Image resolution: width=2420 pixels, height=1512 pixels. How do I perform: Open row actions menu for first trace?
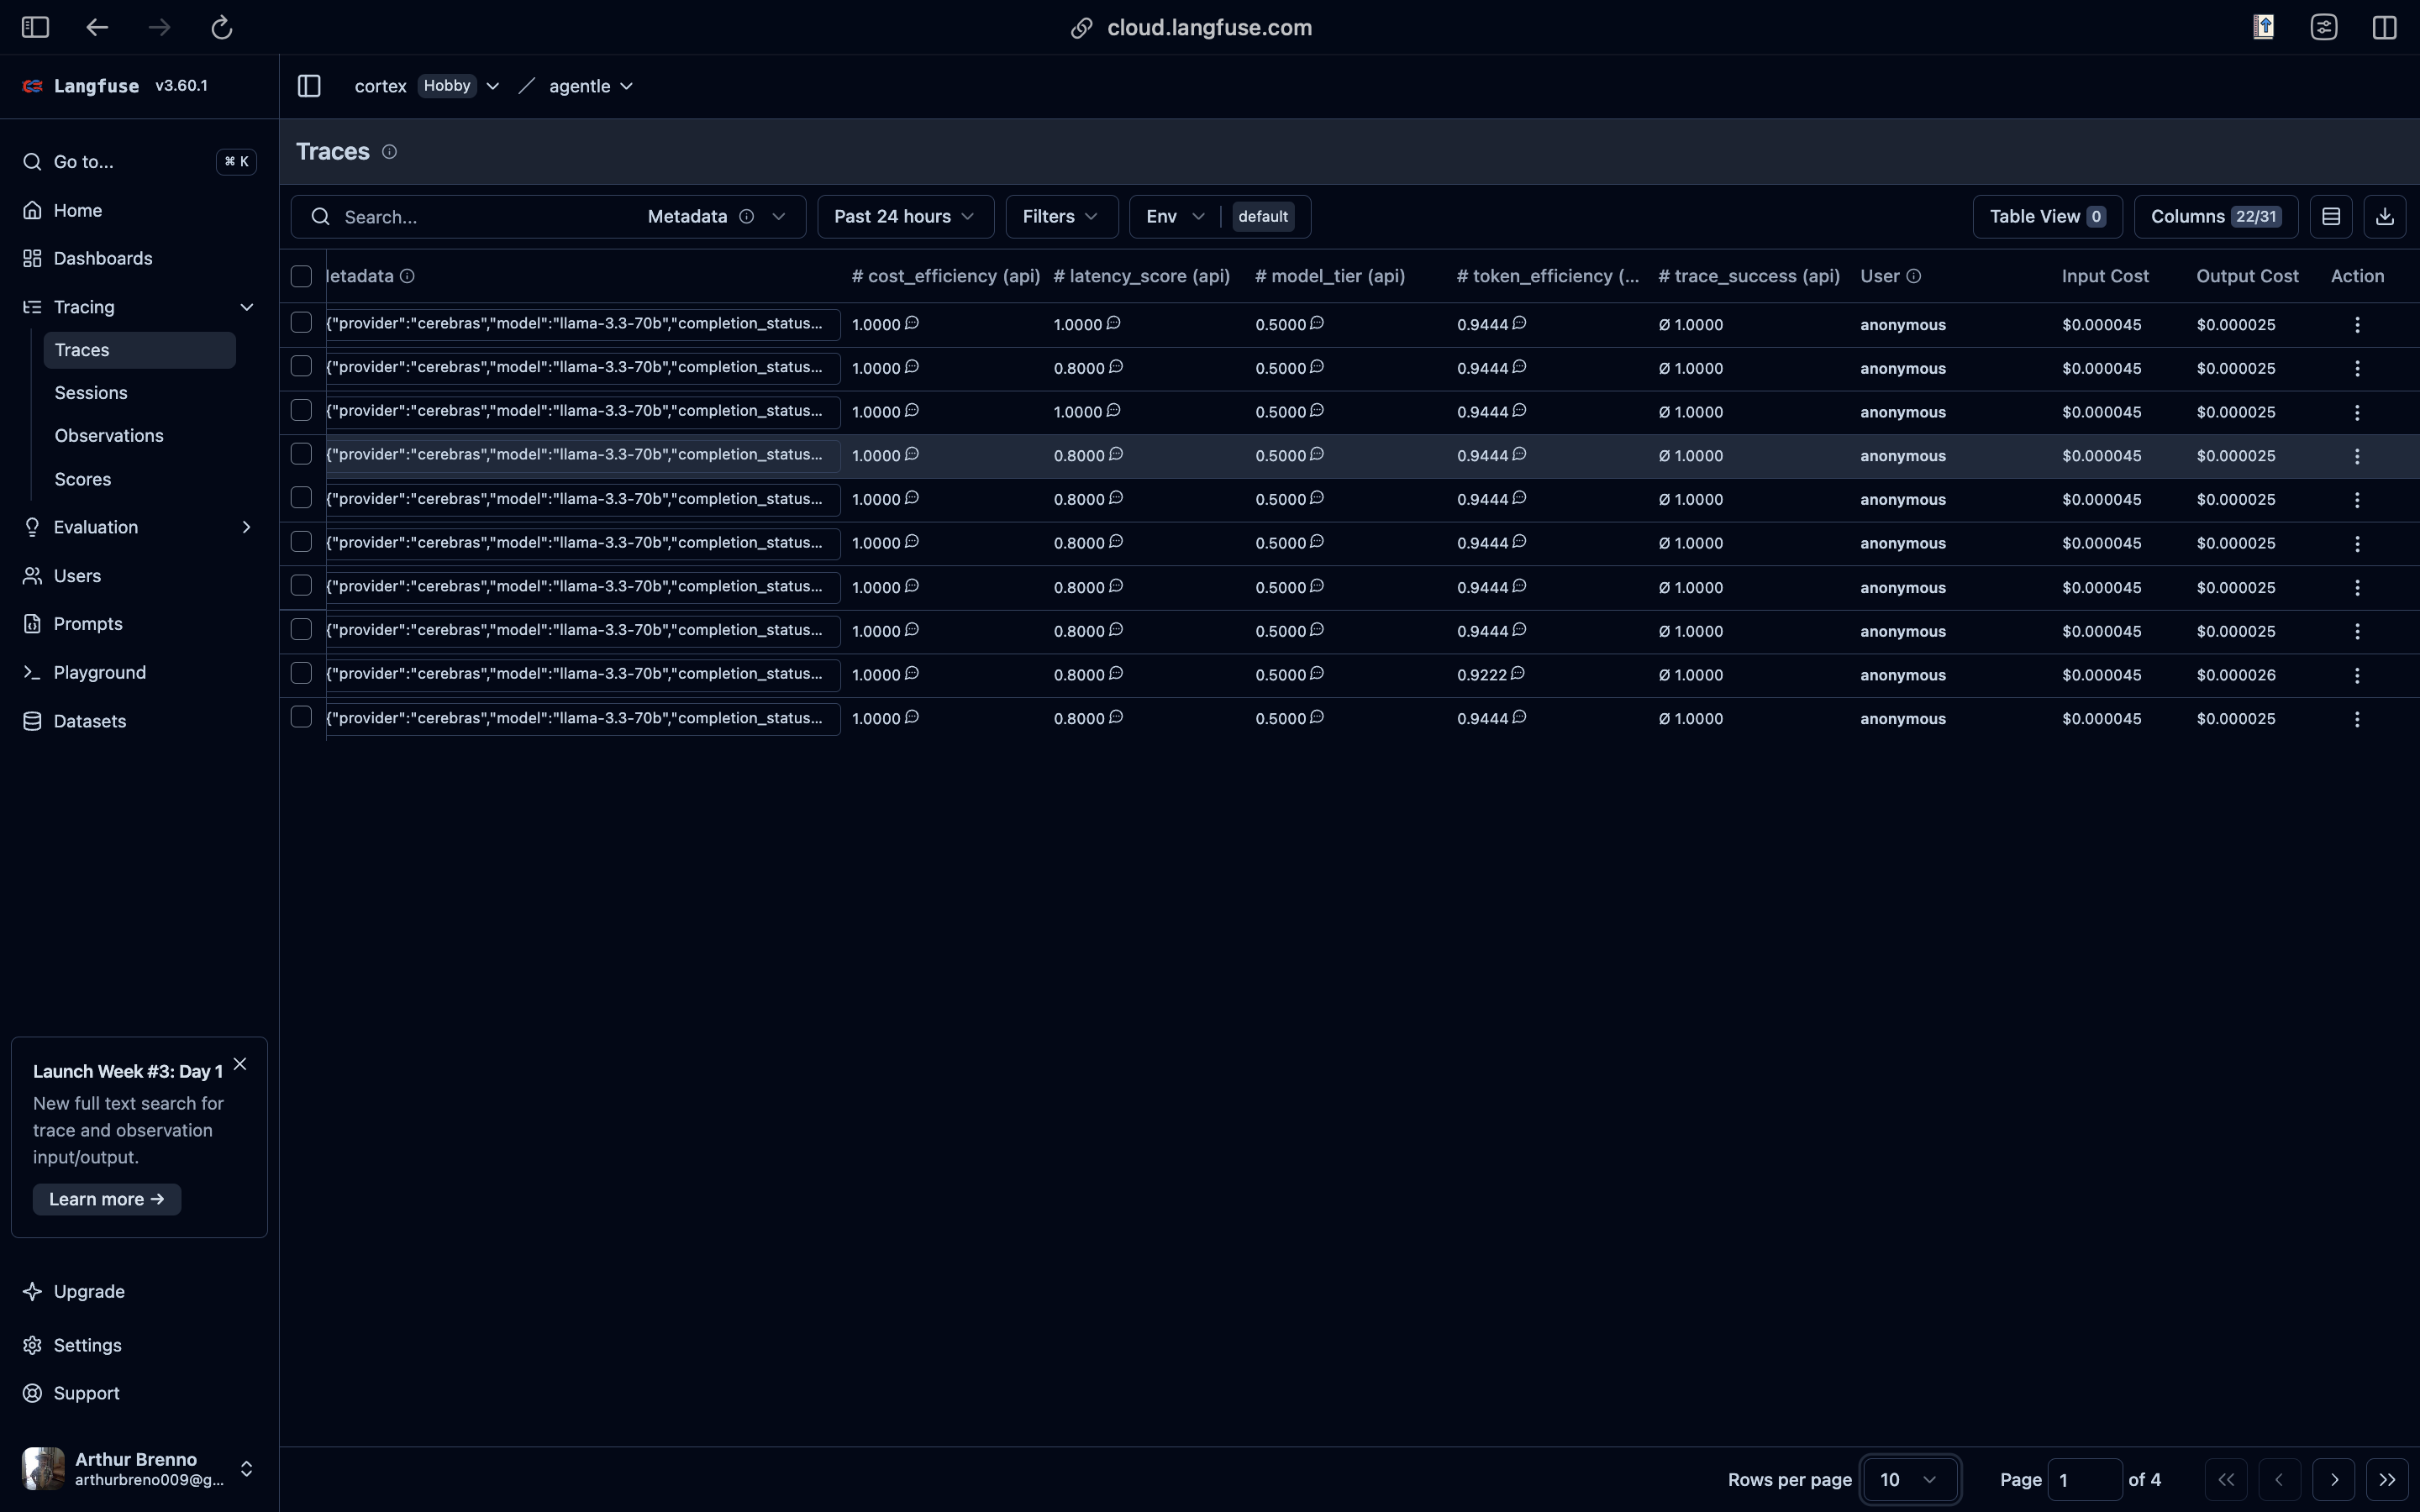tap(2356, 325)
